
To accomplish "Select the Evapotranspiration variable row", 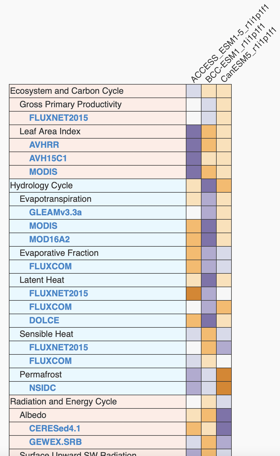I will pyautogui.click(x=55, y=199).
